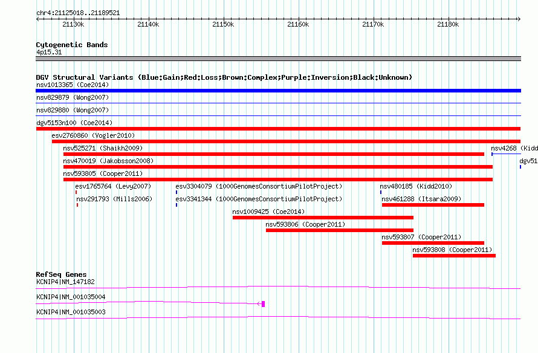Click the KCNIP4|NM_001035003 label
The height and width of the screenshot is (353, 538).
pos(71,312)
